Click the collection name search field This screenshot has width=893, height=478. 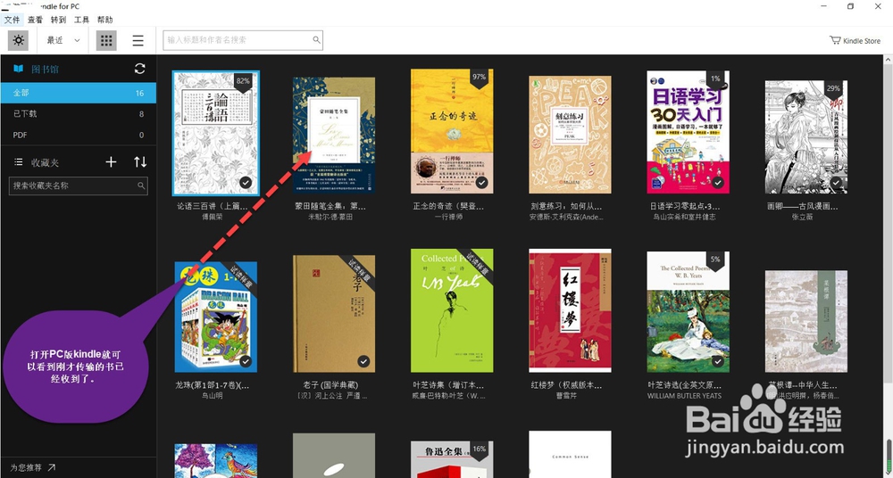[x=78, y=185]
